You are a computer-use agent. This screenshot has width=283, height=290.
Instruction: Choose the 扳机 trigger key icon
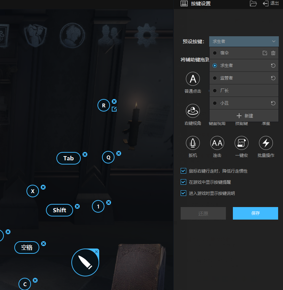(193, 143)
